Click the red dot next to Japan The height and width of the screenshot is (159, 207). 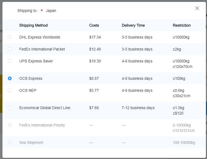(42, 10)
